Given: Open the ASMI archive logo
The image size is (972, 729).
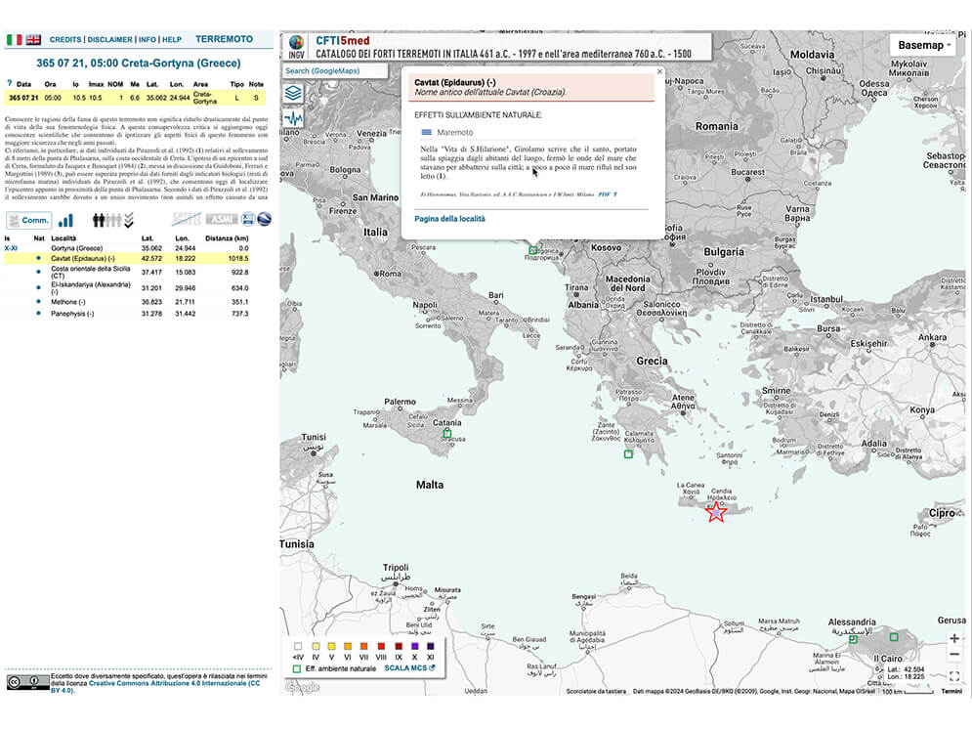Looking at the screenshot, I should point(222,219).
